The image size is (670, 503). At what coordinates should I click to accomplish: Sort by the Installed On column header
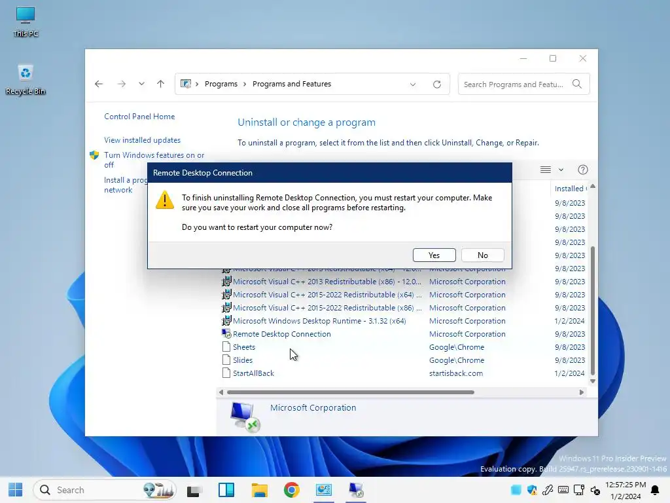click(571, 189)
